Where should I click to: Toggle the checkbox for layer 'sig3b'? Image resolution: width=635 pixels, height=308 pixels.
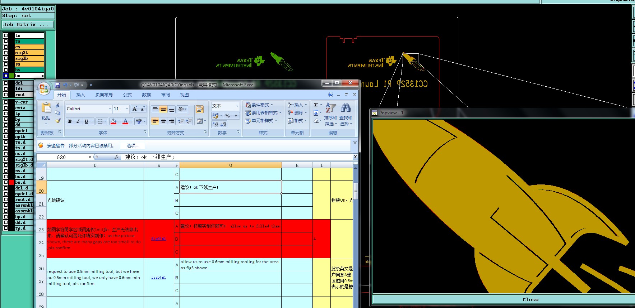pyautogui.click(x=6, y=58)
